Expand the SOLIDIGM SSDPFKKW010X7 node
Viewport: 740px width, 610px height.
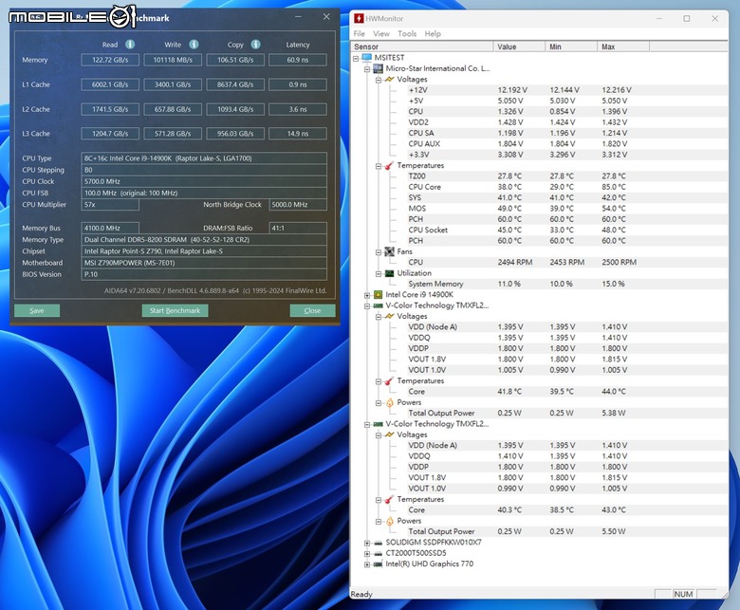point(367,543)
